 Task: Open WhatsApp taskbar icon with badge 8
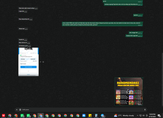[x=22, y=115]
